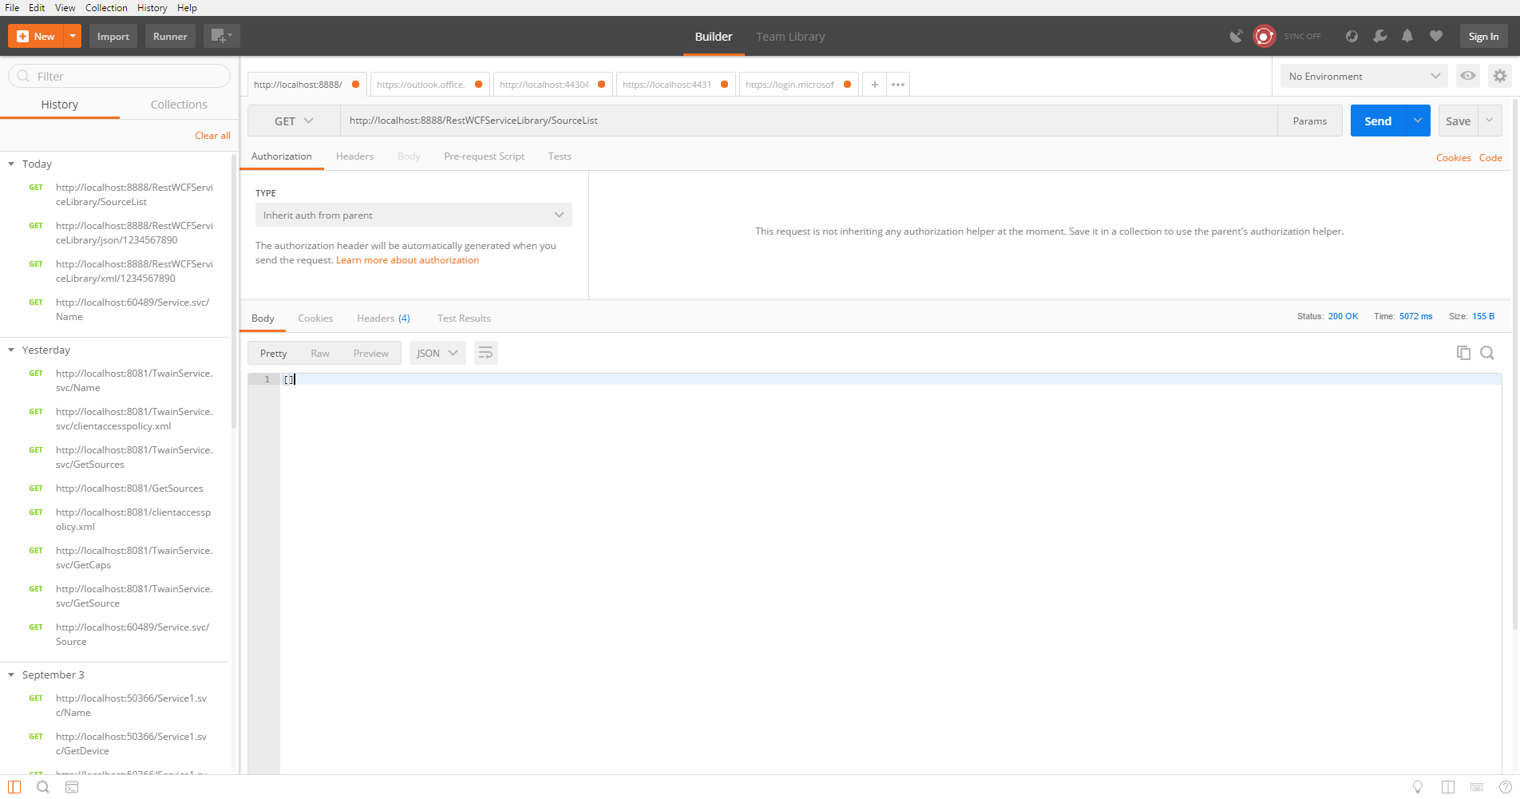Open the notifications bell
The width and height of the screenshot is (1520, 799).
pyautogui.click(x=1407, y=36)
